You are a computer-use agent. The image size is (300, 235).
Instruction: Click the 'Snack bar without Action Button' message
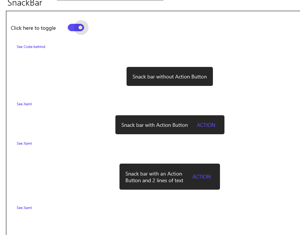[x=169, y=76]
